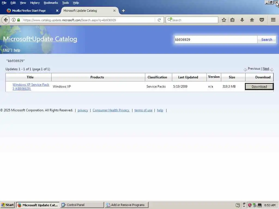Open site information icon in address bar
The image size is (279, 209).
14,20
